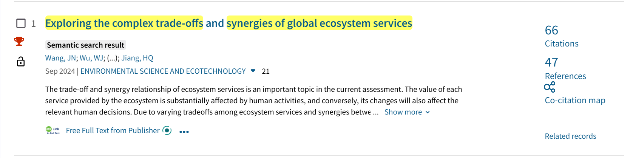633x158 pixels.
Task: Open the co-citation map network icon
Action: coord(550,87)
